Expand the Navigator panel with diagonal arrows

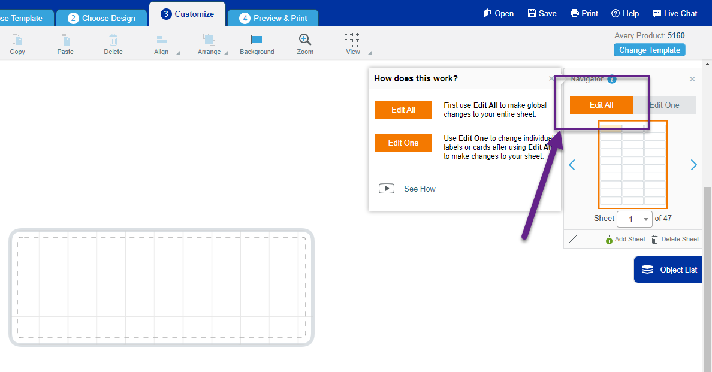(573, 239)
